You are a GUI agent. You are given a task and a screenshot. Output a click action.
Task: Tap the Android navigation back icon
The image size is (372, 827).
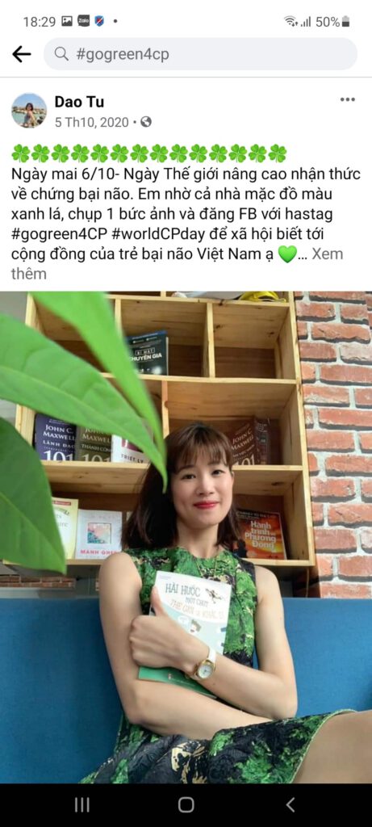pyautogui.click(x=290, y=804)
